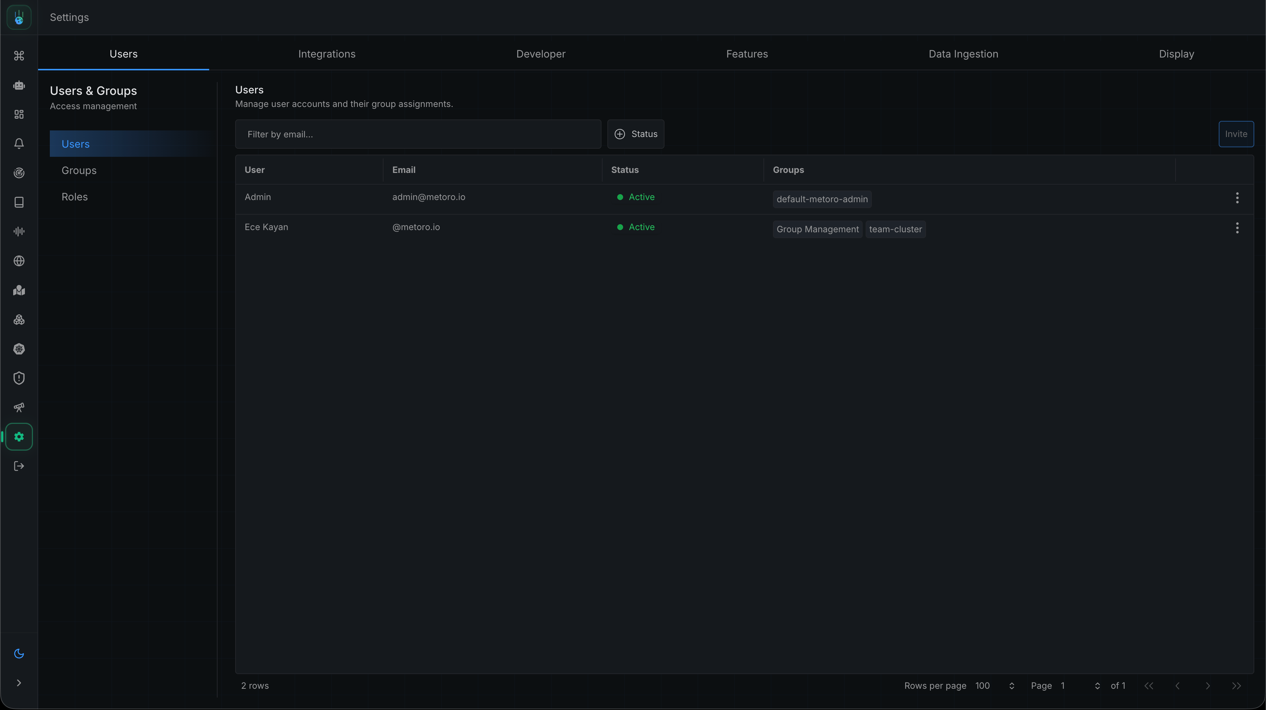Click the admin@metoro.io email cell
The width and height of the screenshot is (1266, 710).
tap(429, 197)
